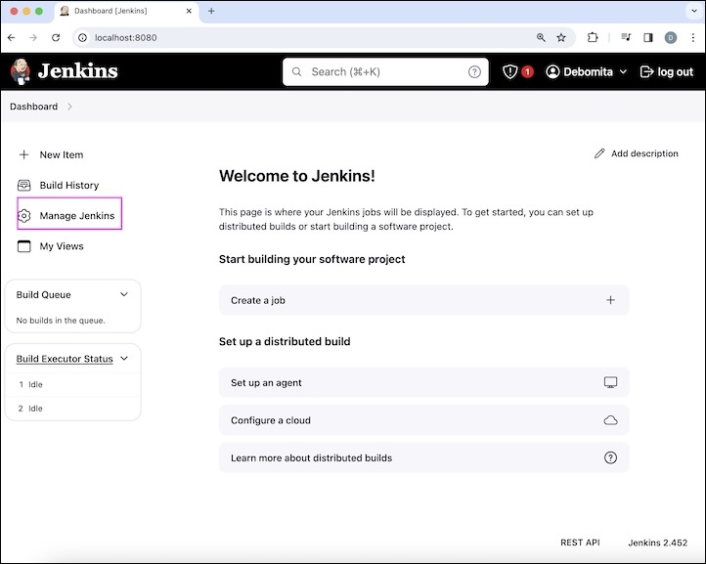Open a new browser tab
Viewport: 706px width, 564px height.
(211, 11)
